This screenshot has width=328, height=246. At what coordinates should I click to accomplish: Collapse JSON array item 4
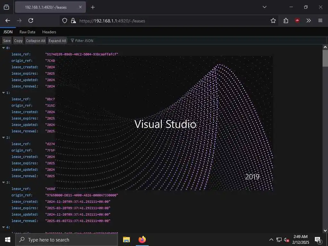click(4, 227)
